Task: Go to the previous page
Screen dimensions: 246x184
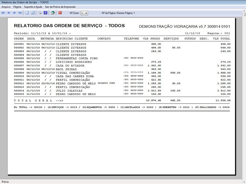Action: pyautogui.click(x=9, y=13)
